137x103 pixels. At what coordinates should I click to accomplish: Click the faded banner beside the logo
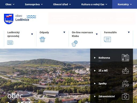(x=92, y=19)
